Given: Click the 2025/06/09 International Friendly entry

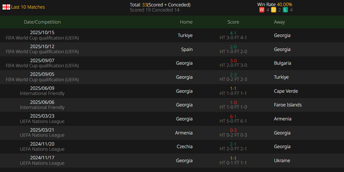Looking at the screenshot, I should click(42, 91).
